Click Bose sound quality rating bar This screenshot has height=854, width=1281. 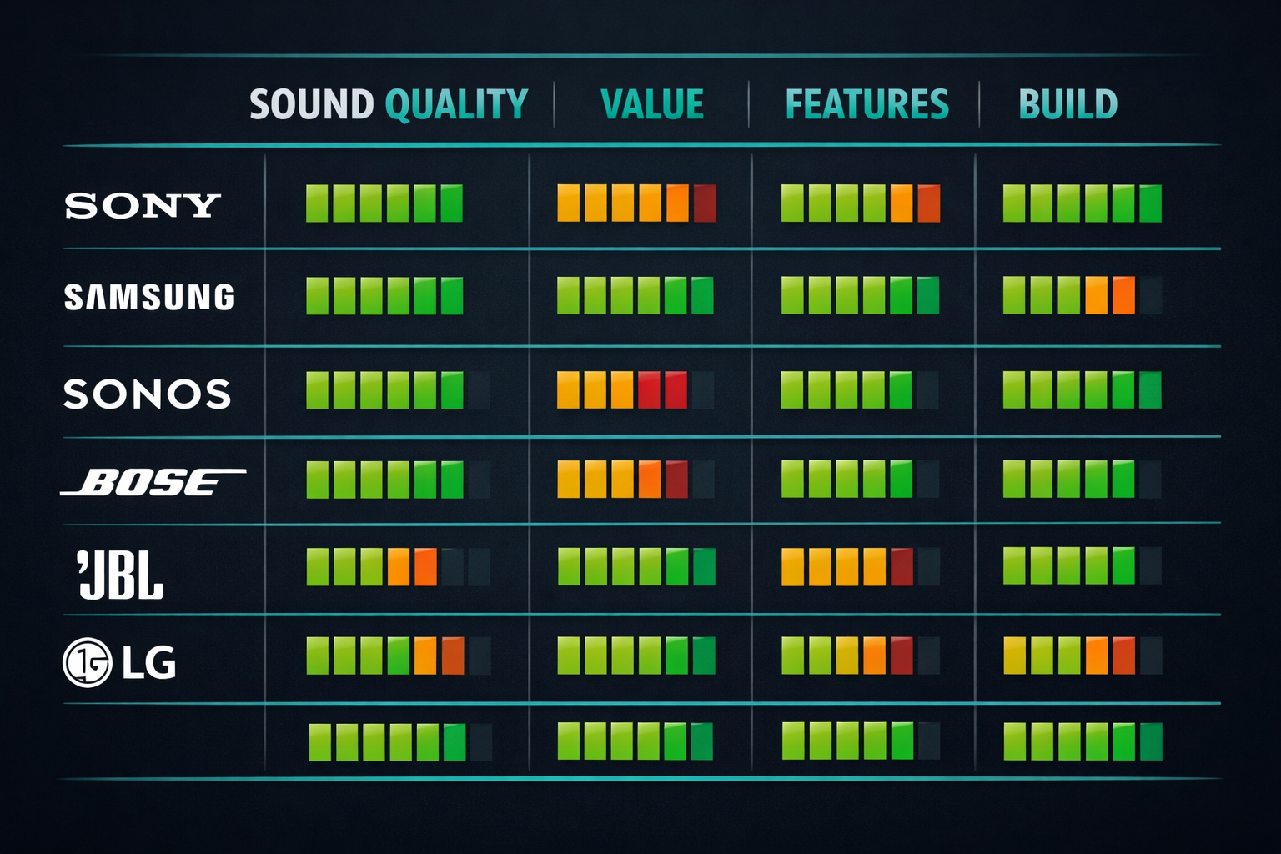[399, 480]
